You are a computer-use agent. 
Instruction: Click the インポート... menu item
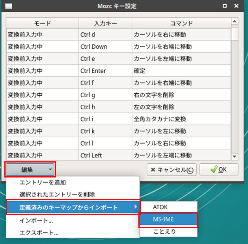coord(73,220)
